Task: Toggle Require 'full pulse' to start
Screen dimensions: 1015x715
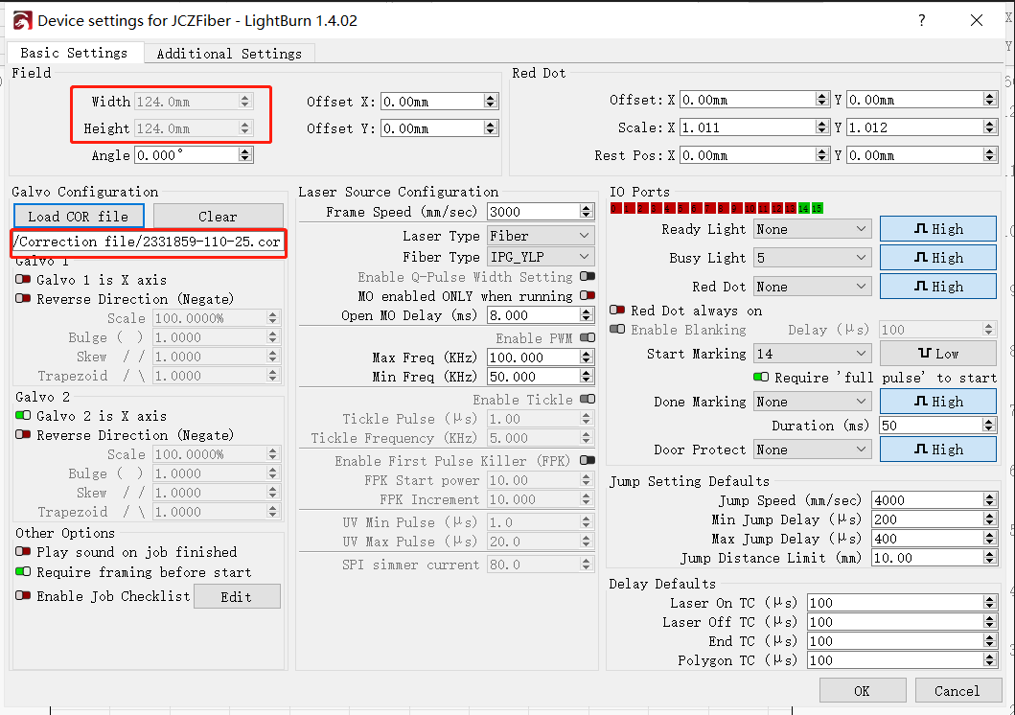Action: 761,378
